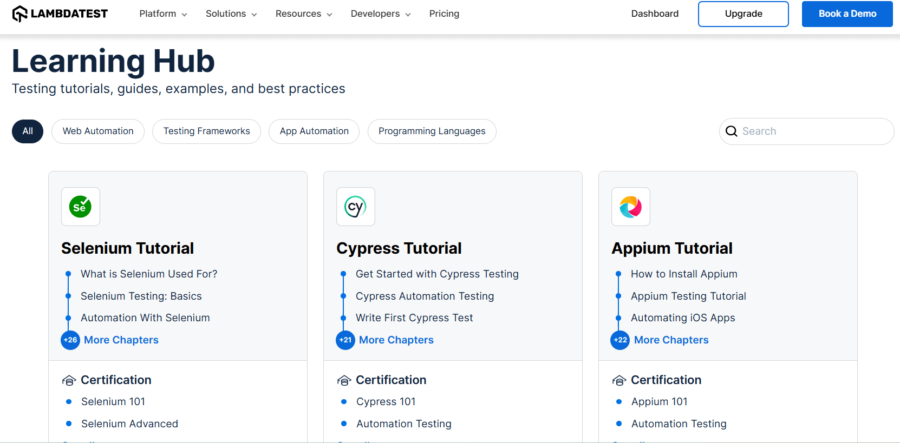The image size is (900, 443).
Task: Open Automation Testing under Cypress Certification
Action: (404, 424)
